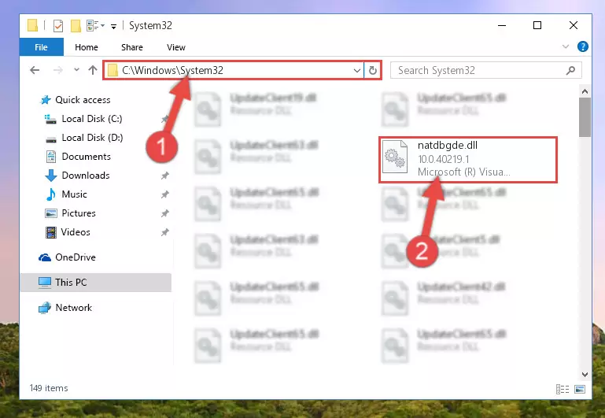605x418 pixels.
Task: Select This PC in navigation pane
Action: pyautogui.click(x=96, y=283)
